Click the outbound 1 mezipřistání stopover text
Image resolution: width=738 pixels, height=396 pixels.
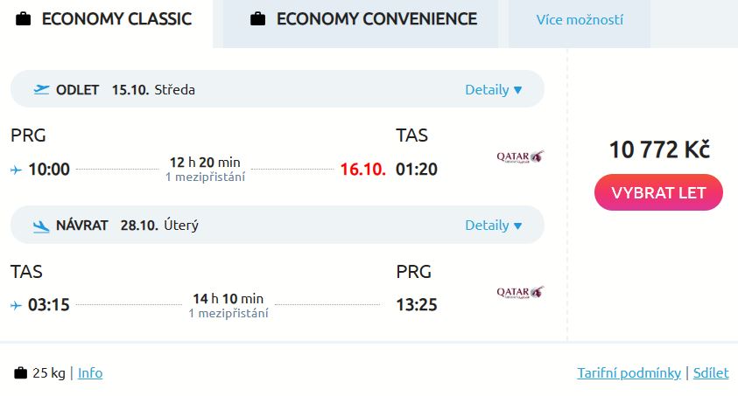(205, 177)
